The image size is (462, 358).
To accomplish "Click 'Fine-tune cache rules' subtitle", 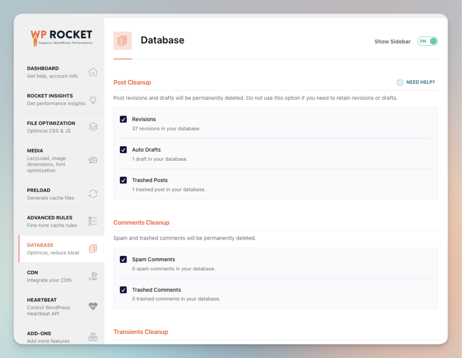I will click(x=52, y=225).
